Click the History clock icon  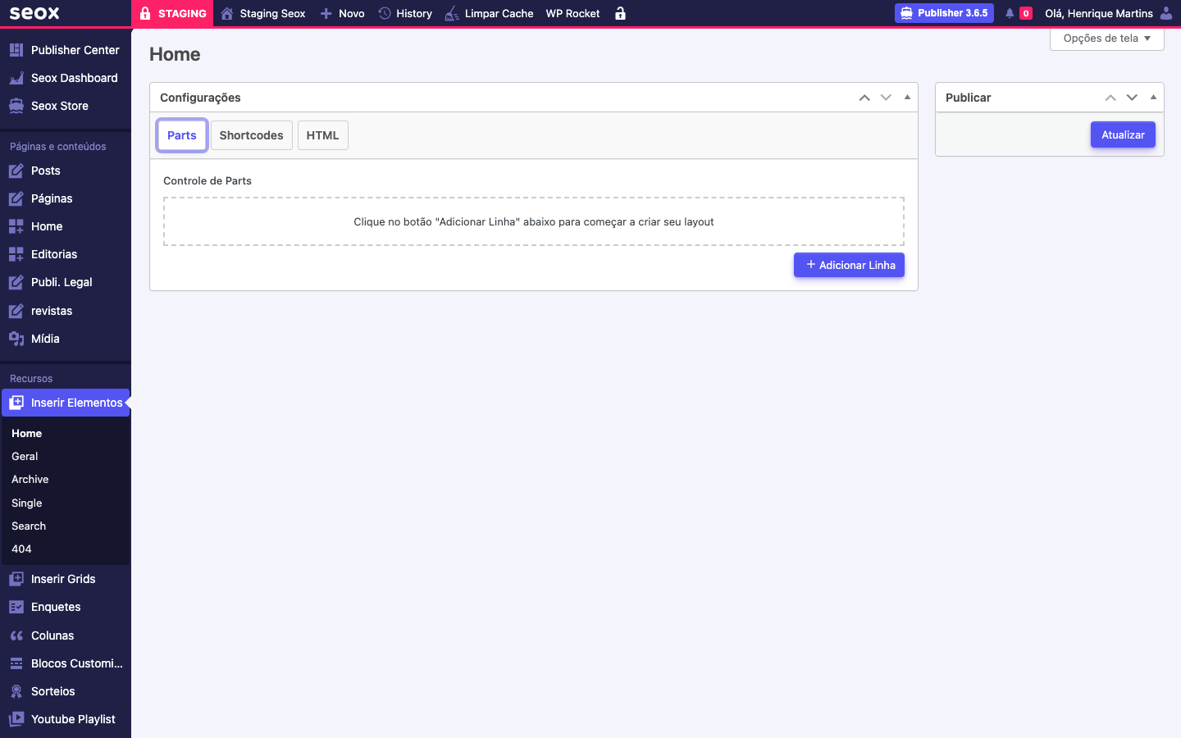(385, 13)
